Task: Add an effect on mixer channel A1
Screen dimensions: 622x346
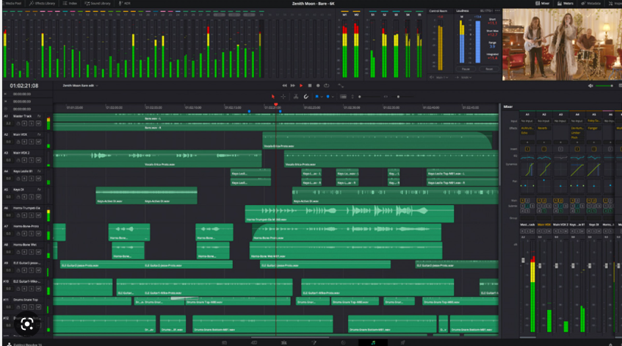Action: point(527,142)
